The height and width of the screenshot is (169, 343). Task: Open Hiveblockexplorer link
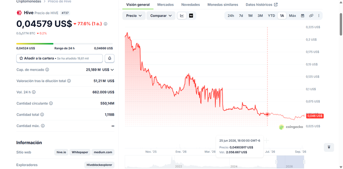click(x=99, y=165)
